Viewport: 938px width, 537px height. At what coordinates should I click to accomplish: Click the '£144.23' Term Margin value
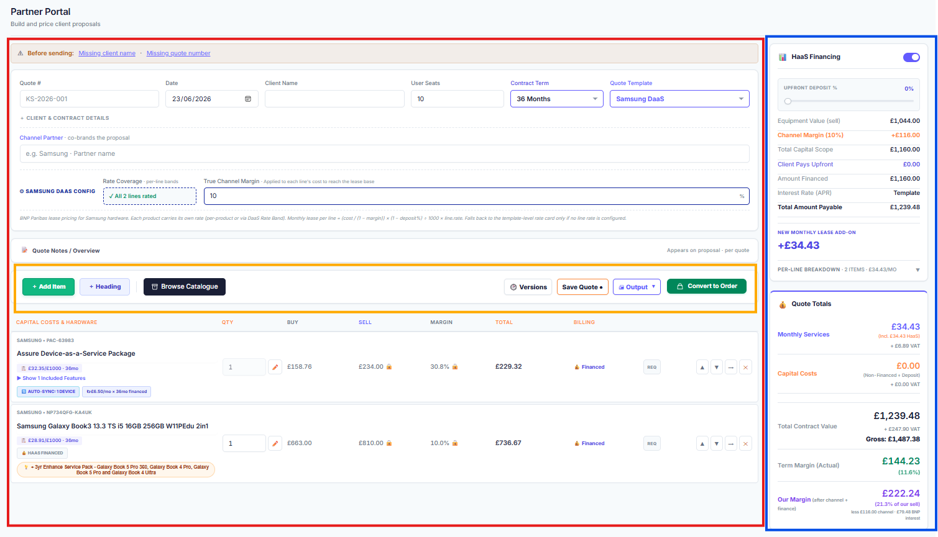coord(901,461)
